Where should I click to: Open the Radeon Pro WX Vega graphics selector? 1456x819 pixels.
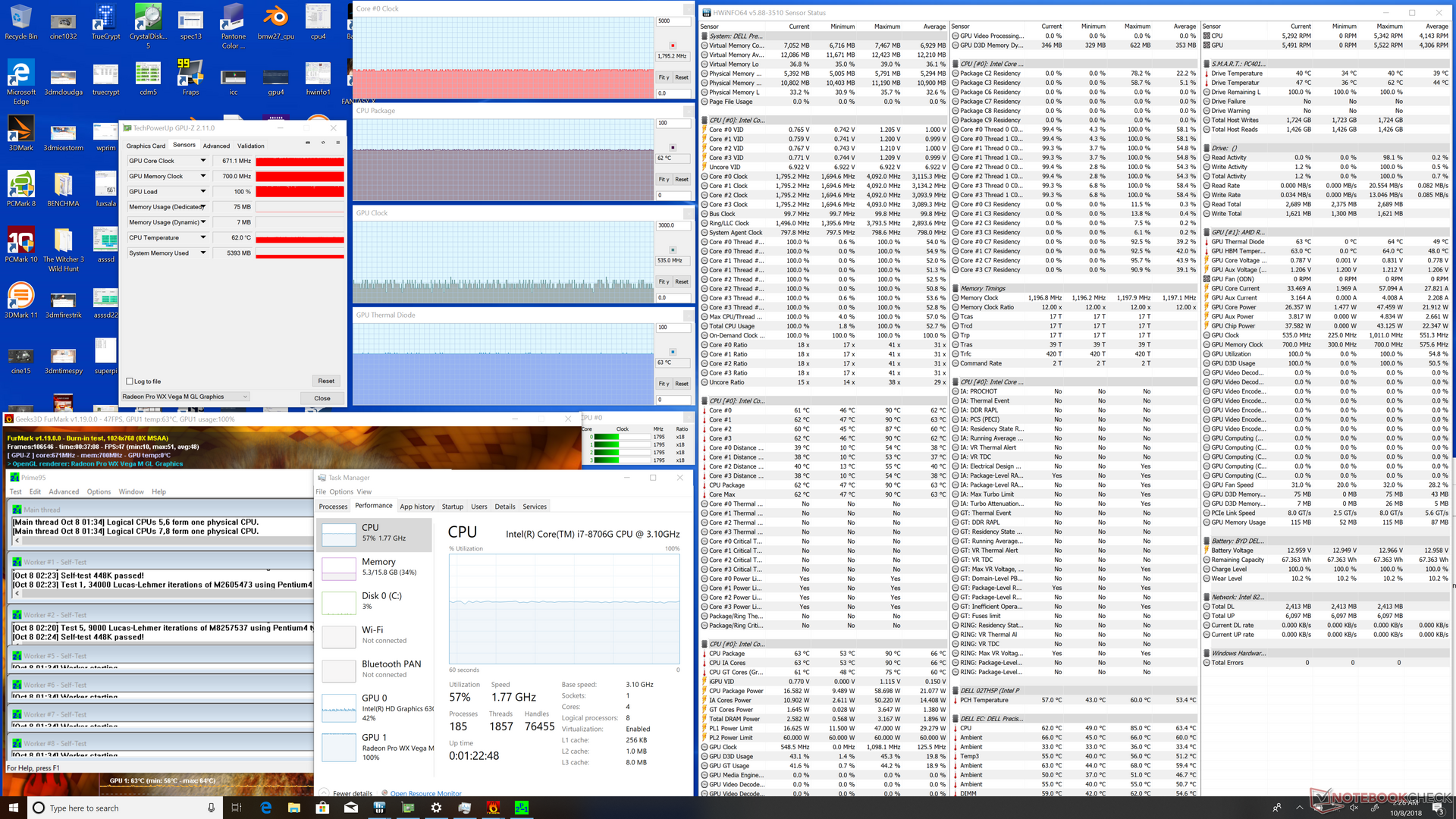pos(185,397)
